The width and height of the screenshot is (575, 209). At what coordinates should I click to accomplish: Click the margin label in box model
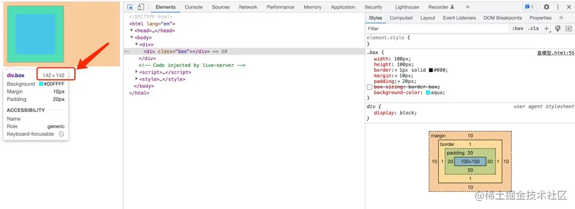pyautogui.click(x=438, y=136)
